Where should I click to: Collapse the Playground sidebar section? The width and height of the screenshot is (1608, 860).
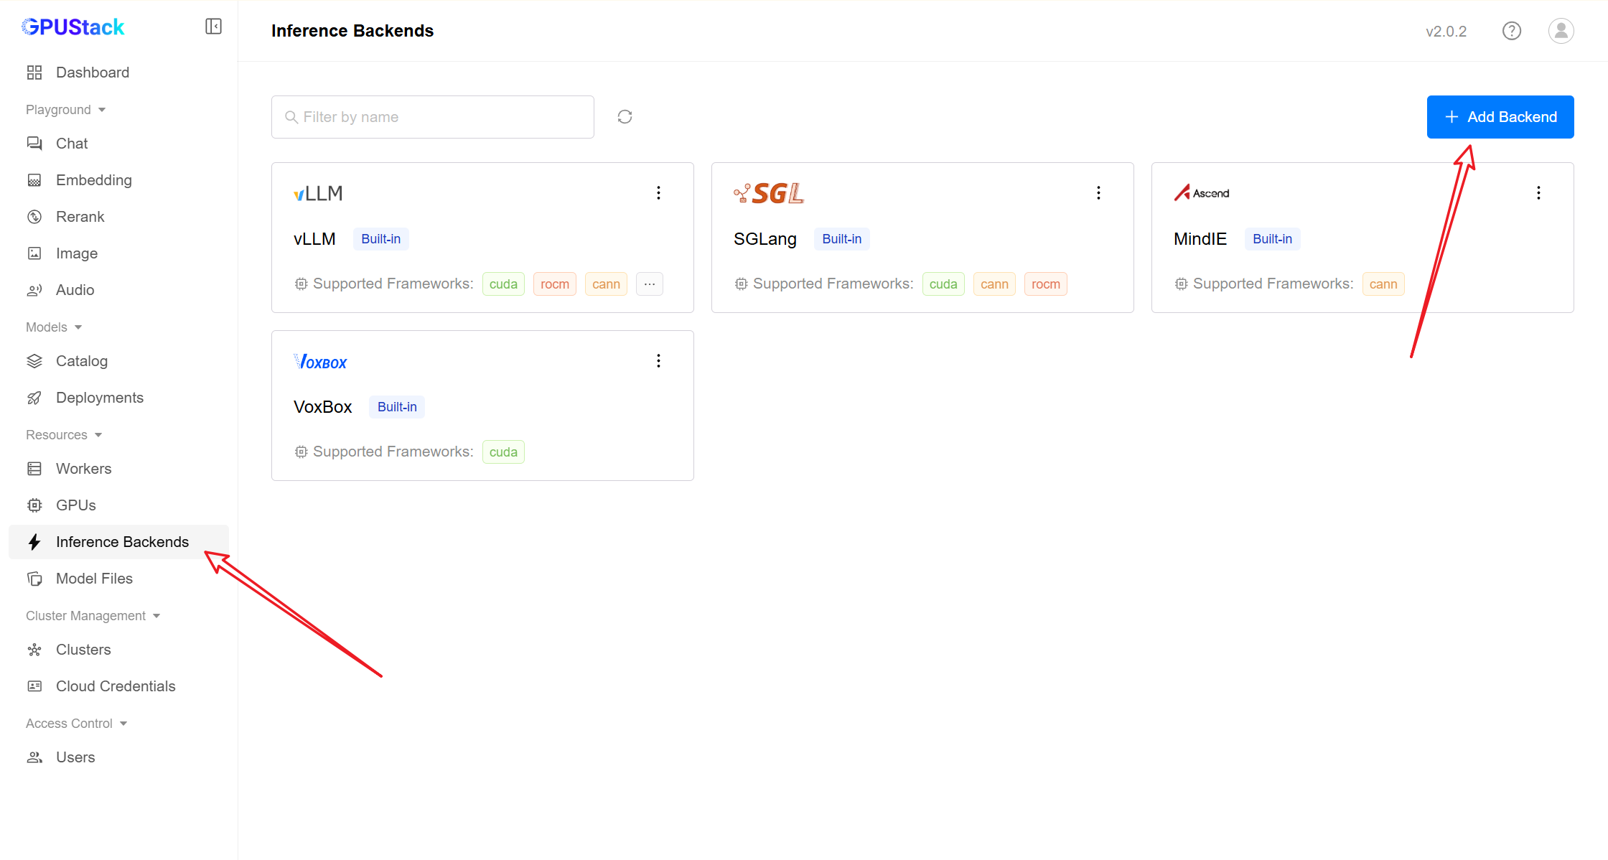[65, 110]
